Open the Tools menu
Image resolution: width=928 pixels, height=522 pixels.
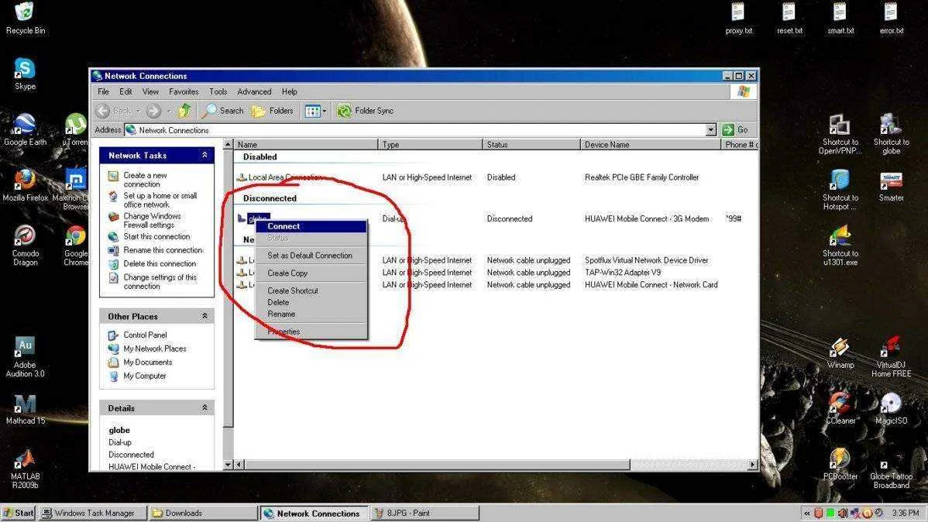pos(218,91)
